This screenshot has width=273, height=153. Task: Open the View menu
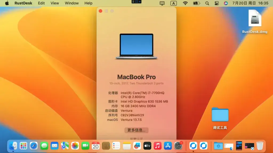point(55,3)
